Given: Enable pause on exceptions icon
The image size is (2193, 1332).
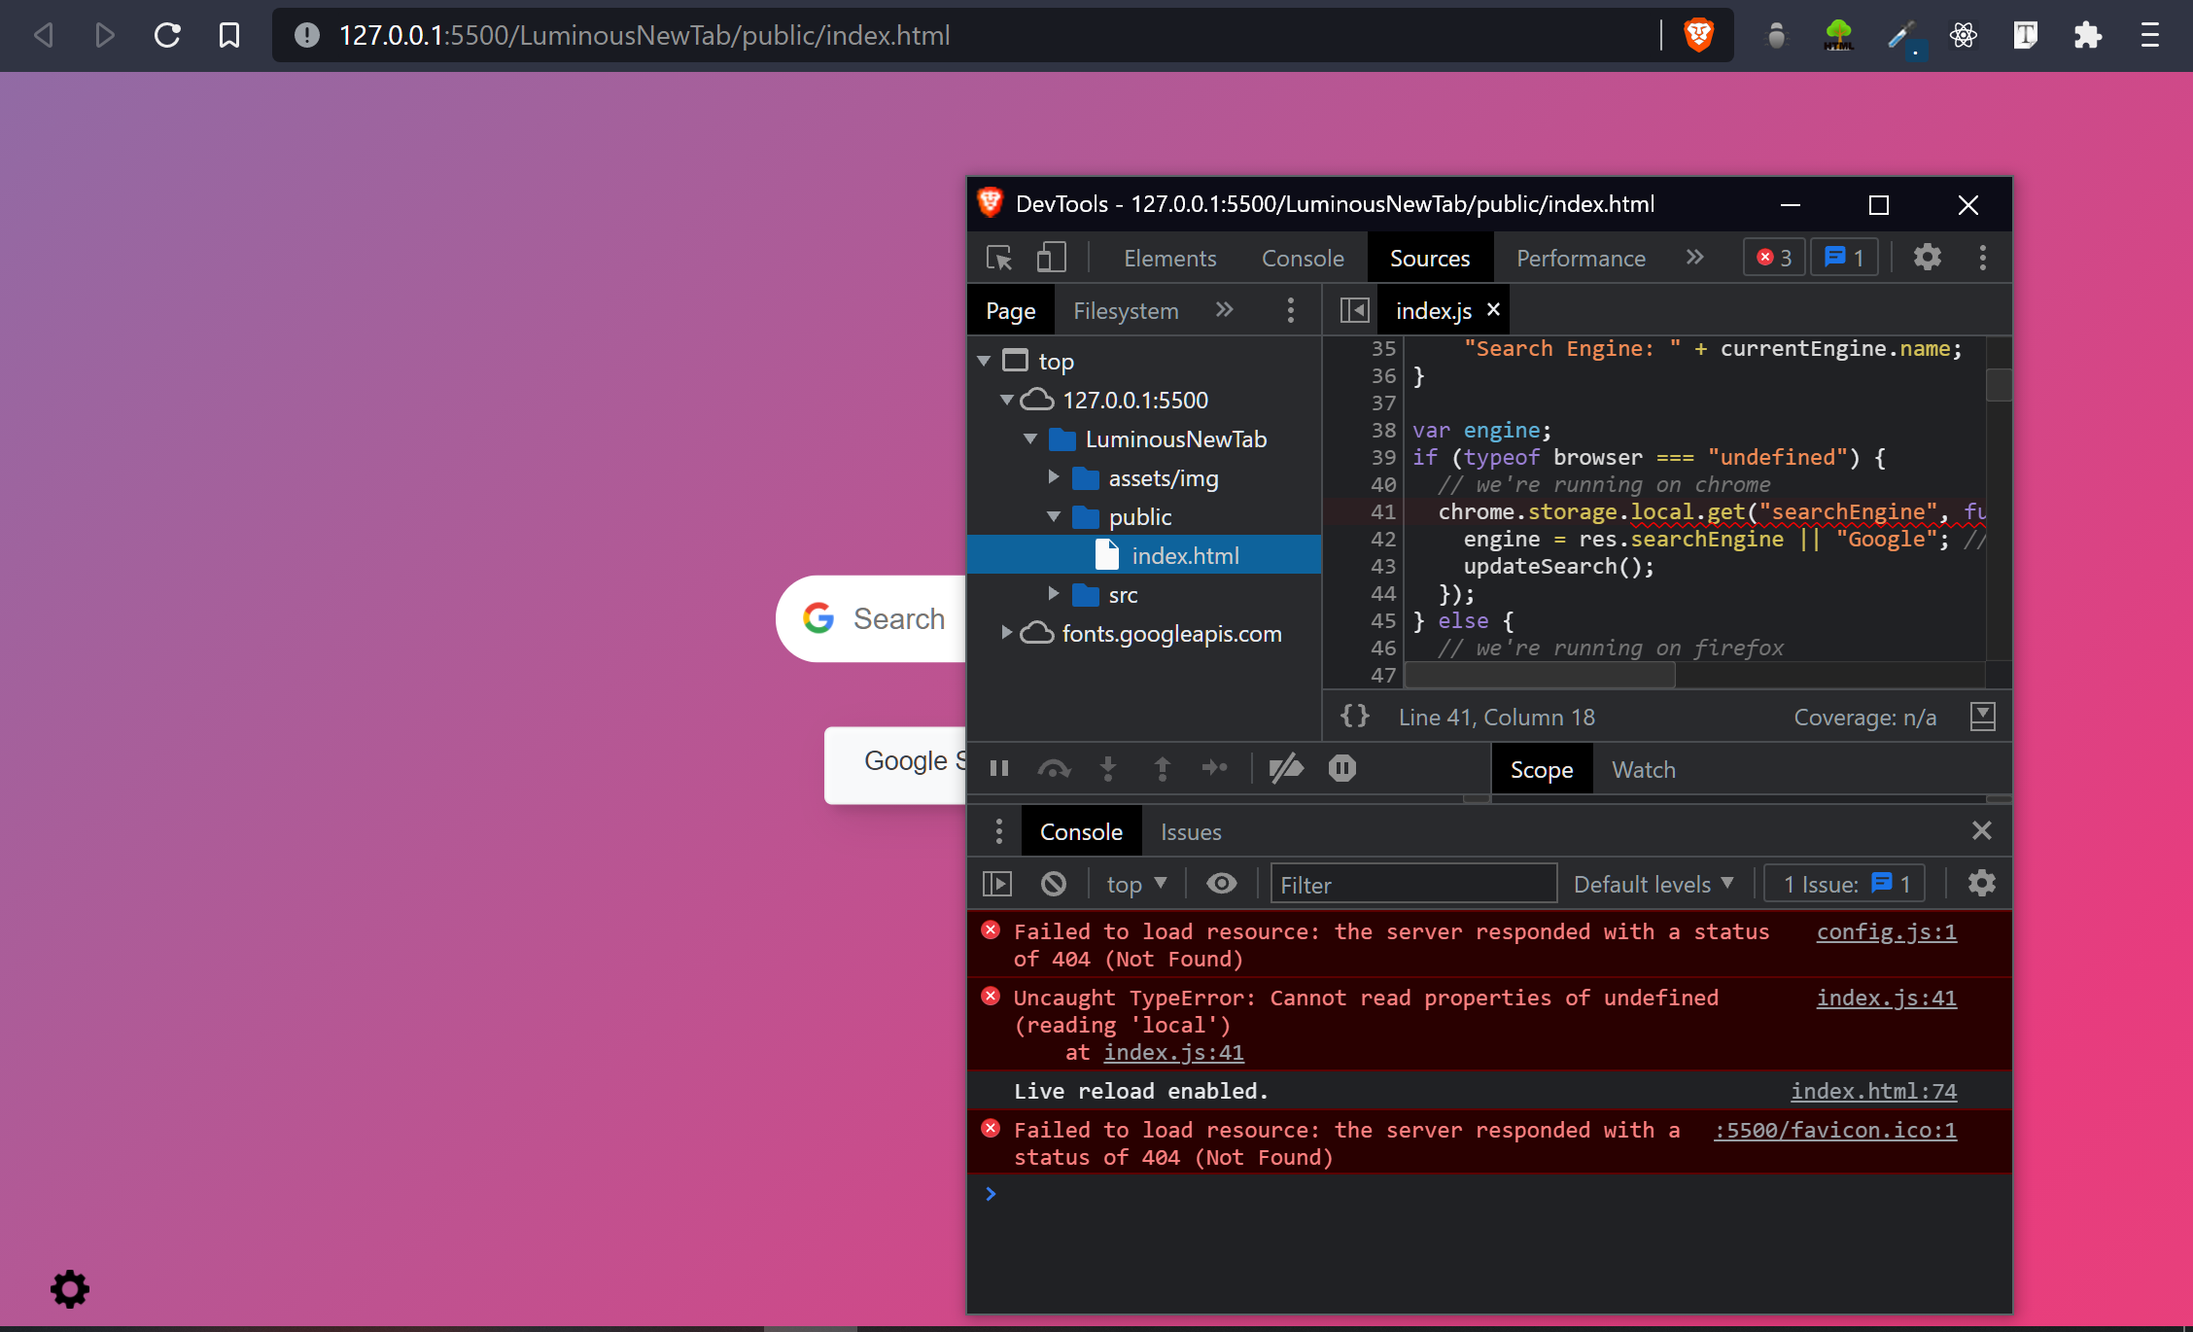Looking at the screenshot, I should point(1341,768).
